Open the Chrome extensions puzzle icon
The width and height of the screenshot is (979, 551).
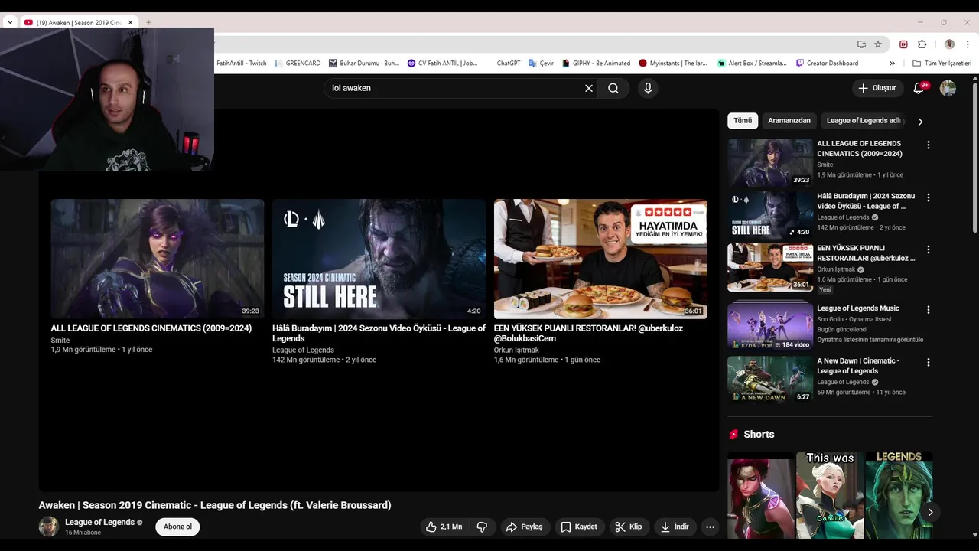(922, 44)
